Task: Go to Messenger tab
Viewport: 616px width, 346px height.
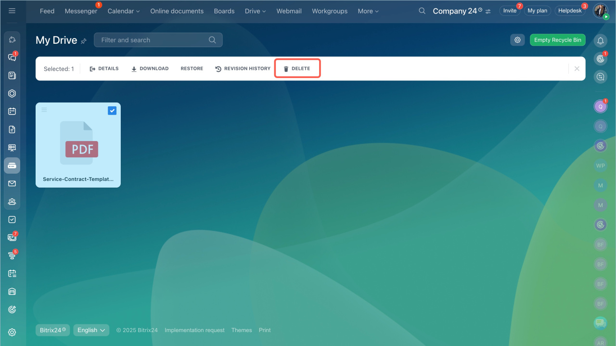Action: pyautogui.click(x=81, y=11)
